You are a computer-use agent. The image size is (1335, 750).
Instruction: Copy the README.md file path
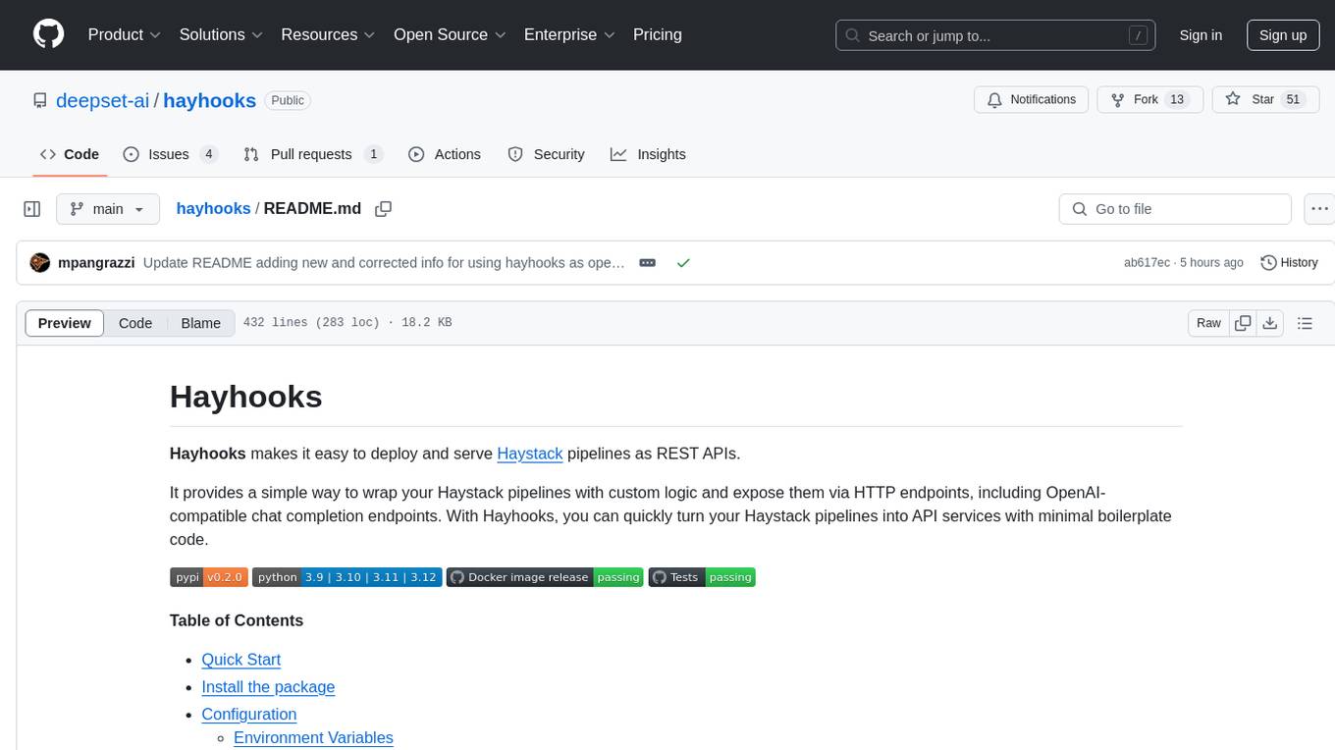click(384, 209)
